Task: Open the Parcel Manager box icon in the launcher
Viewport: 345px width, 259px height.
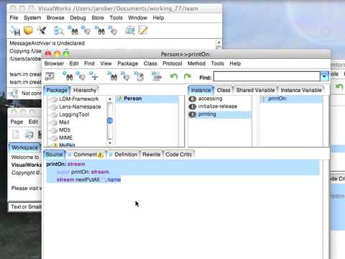Action: (28, 30)
